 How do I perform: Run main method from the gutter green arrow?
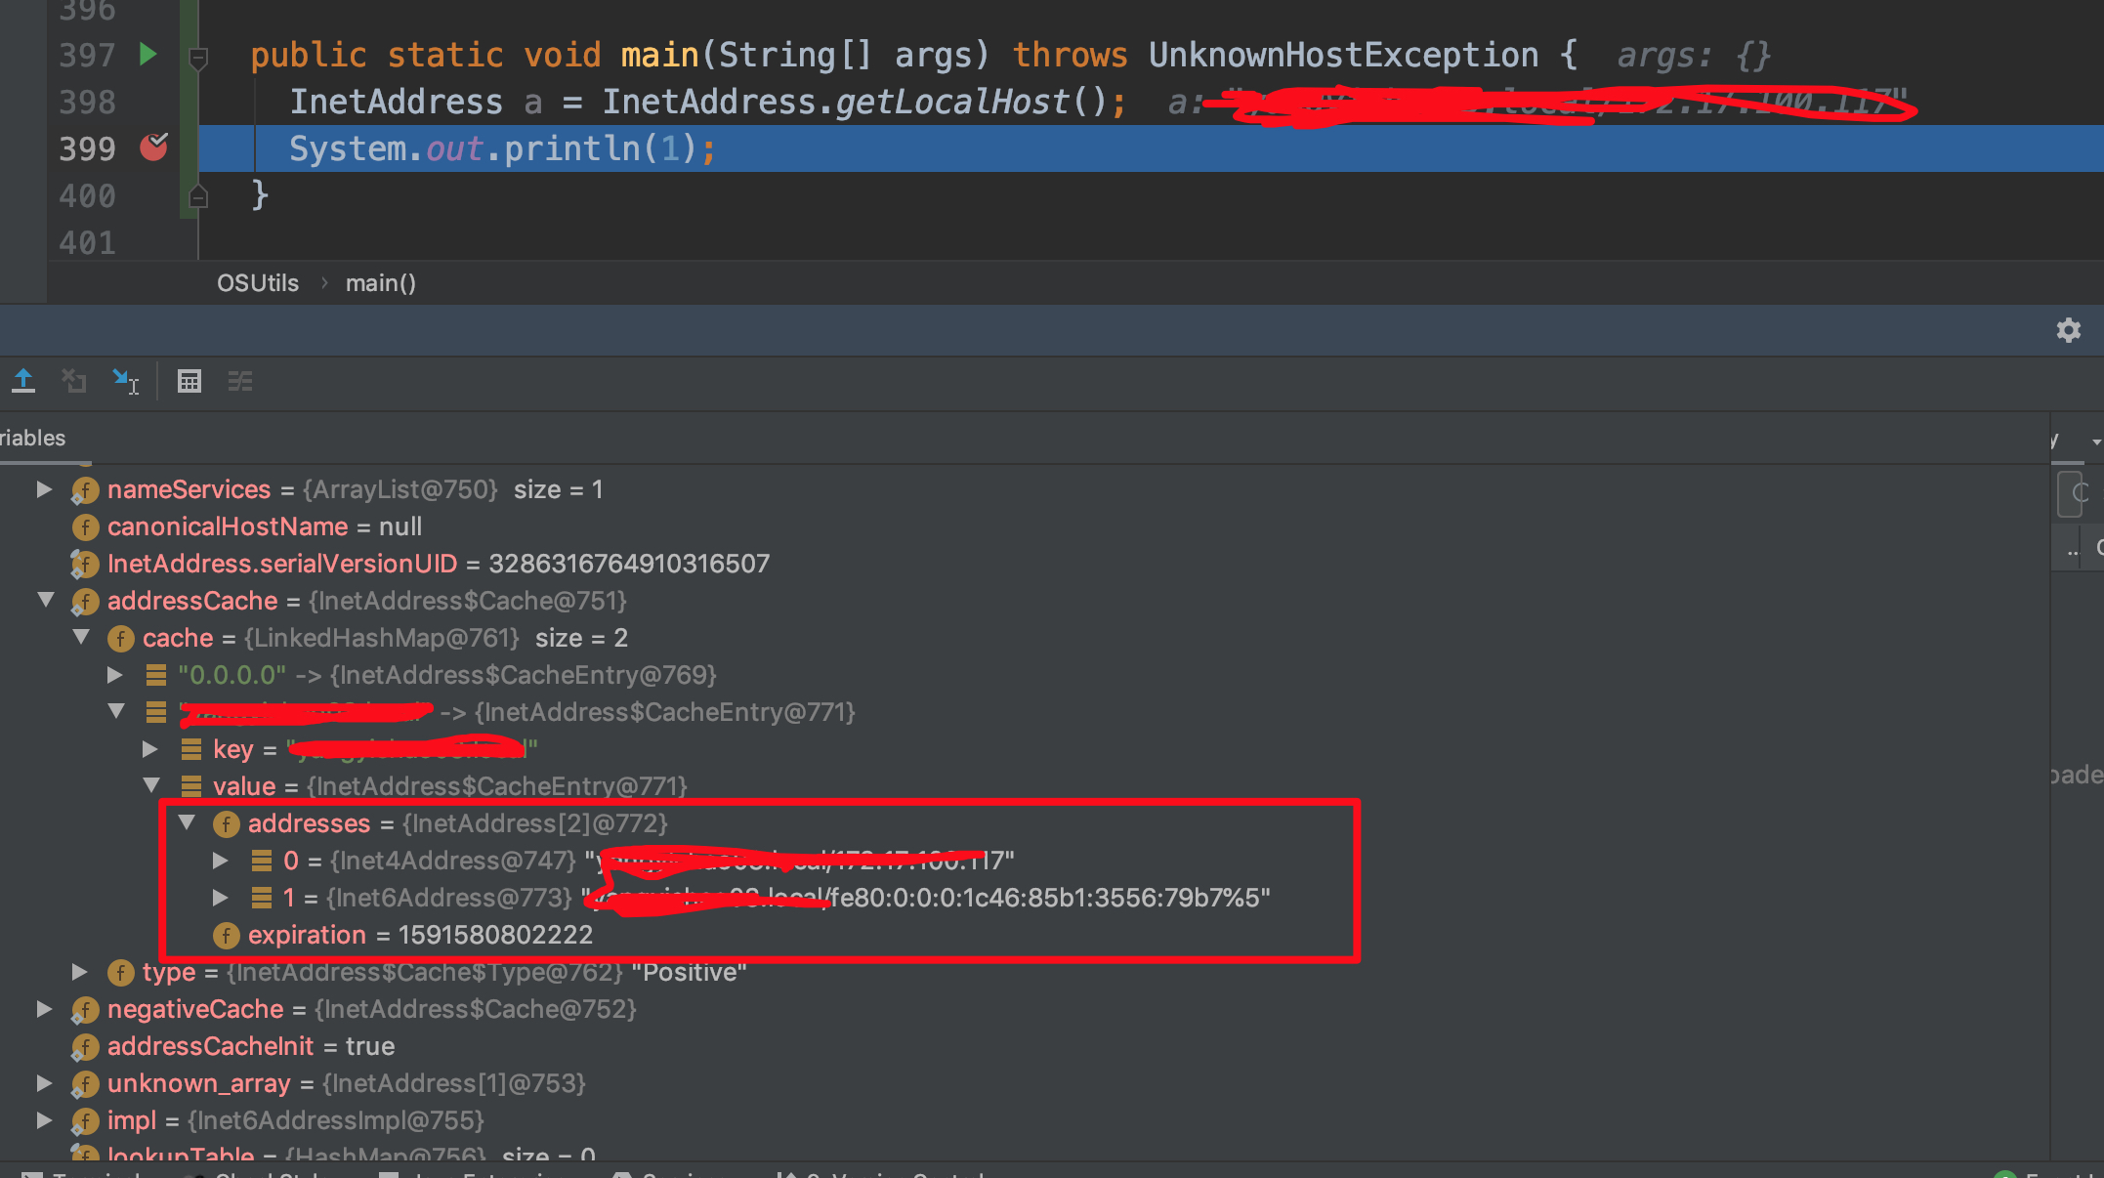coord(148,56)
